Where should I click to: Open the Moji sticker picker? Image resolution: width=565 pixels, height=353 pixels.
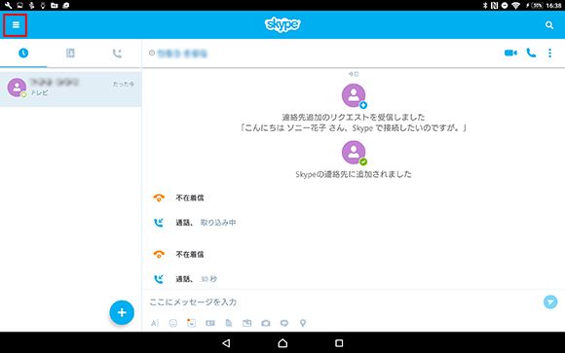191,323
